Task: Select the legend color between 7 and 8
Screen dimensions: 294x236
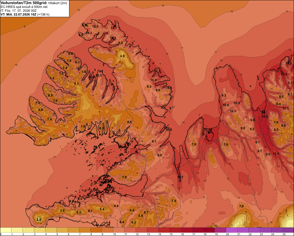Action: tap(85, 230)
